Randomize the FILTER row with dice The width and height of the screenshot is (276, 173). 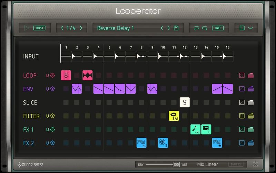click(x=242, y=116)
